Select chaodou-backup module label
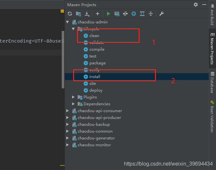Image resolution: width=216 pixels, height=170 pixels. [94, 124]
